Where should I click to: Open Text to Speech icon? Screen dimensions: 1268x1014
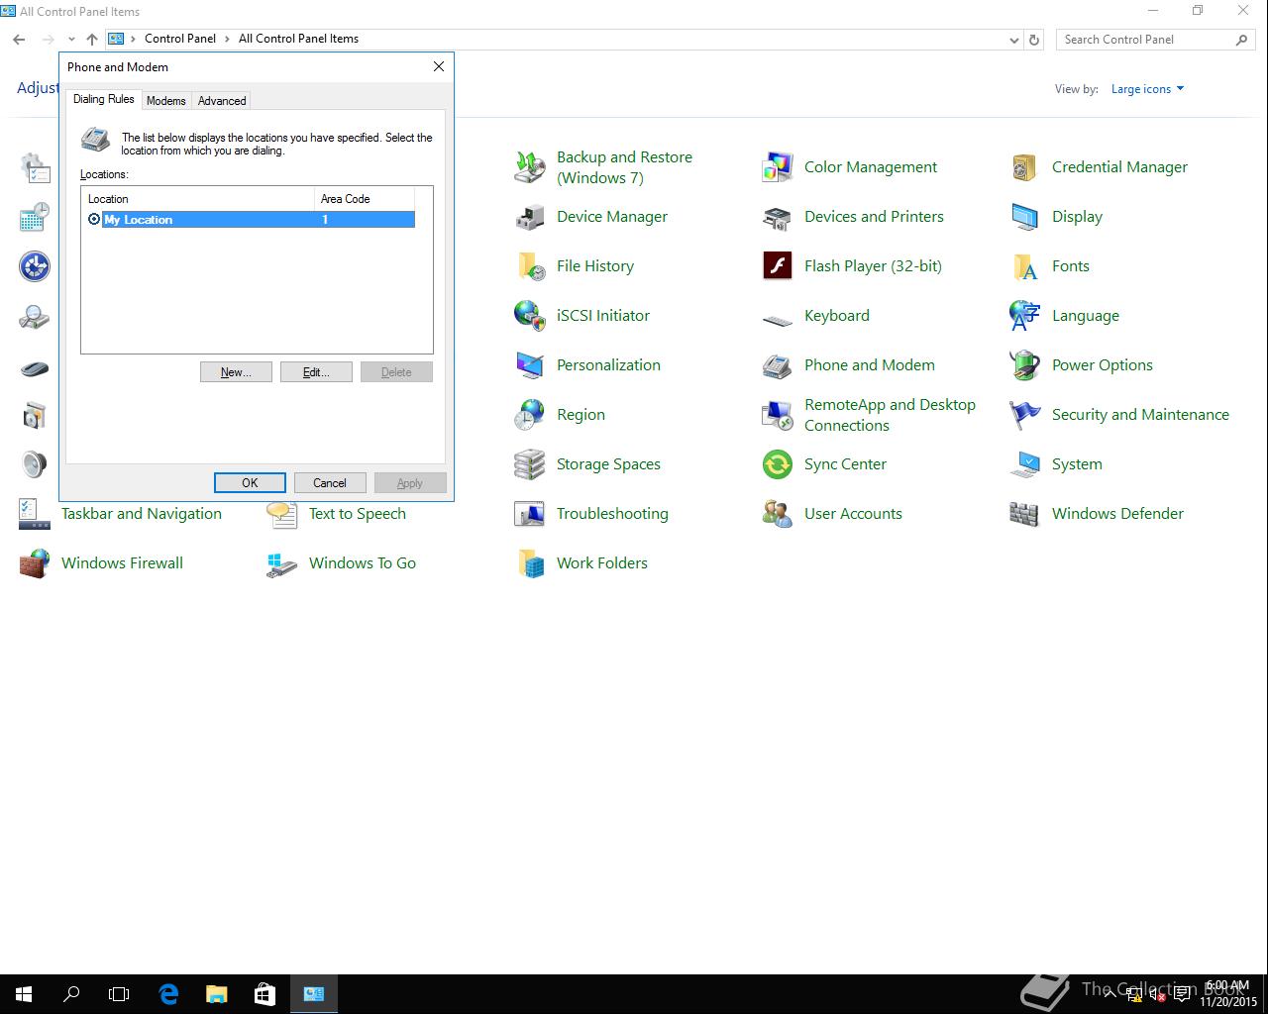282,514
